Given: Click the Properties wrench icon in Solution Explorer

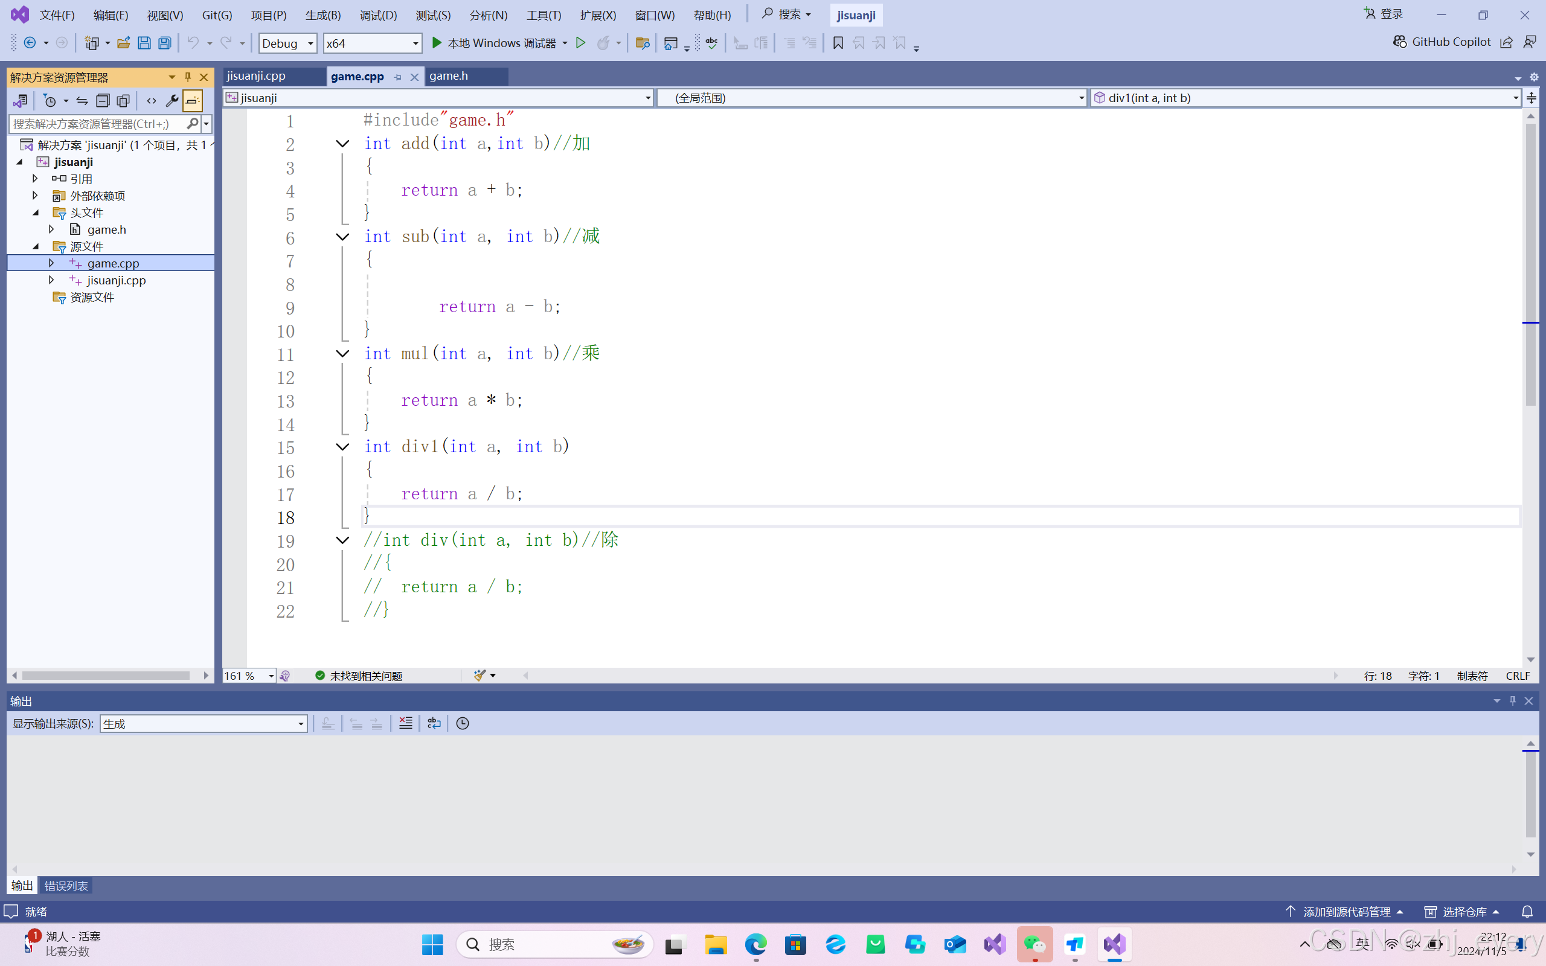Looking at the screenshot, I should pyautogui.click(x=172, y=100).
